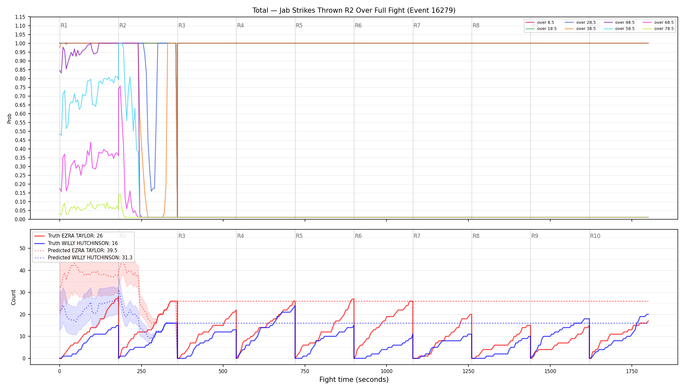685x391 pixels.
Task: Click 'Predicted WILLY HUTCHINSON: 31.3' legend entry
Action: 83,258
